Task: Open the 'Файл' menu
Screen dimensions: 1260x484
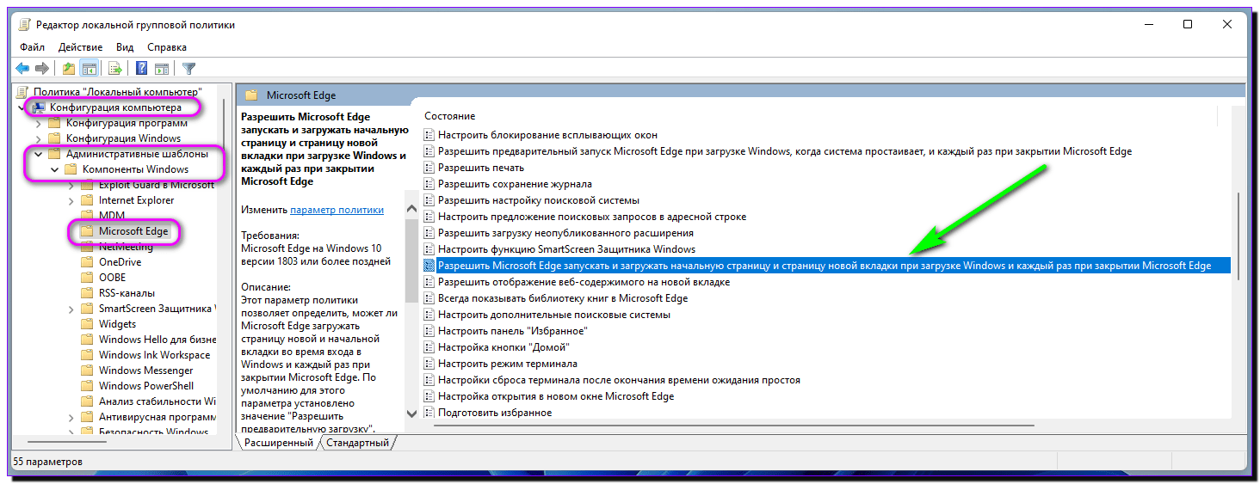Action: pos(33,47)
